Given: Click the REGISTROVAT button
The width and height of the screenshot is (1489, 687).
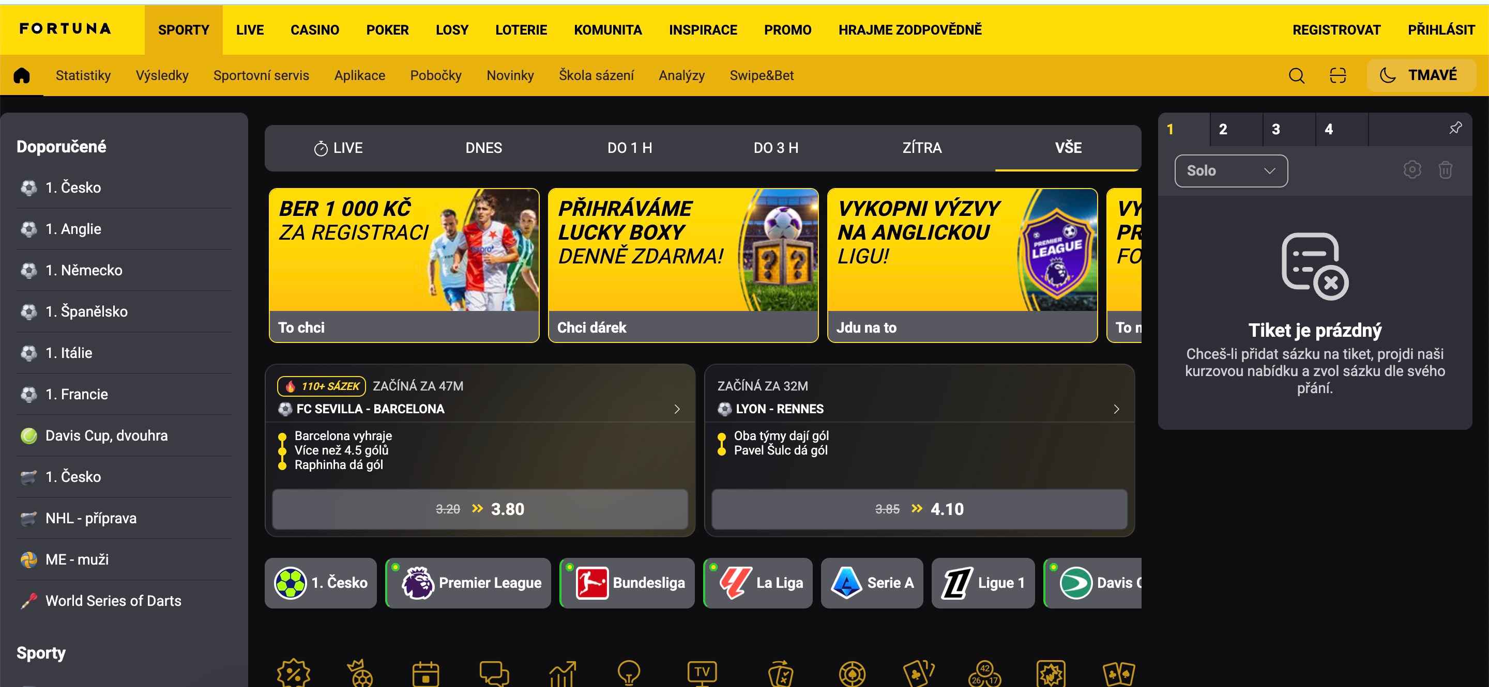Looking at the screenshot, I should (1336, 30).
